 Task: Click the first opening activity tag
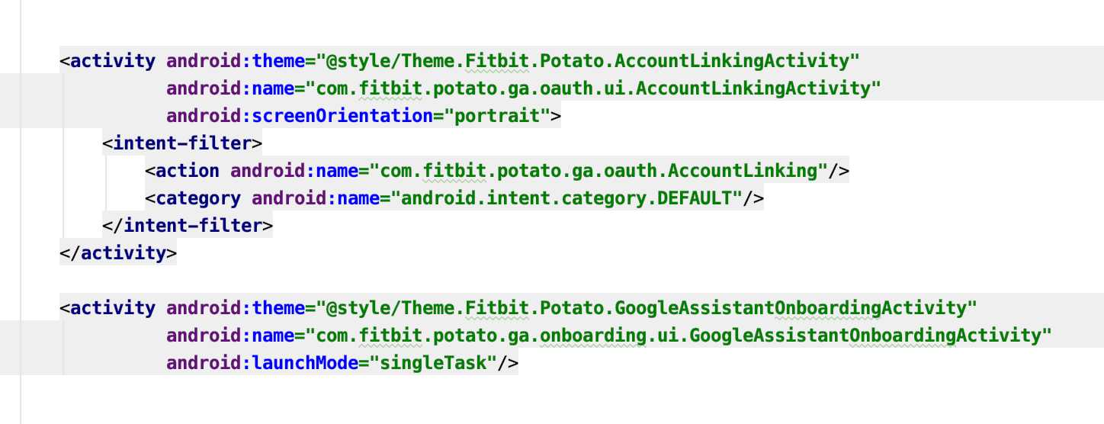108,61
